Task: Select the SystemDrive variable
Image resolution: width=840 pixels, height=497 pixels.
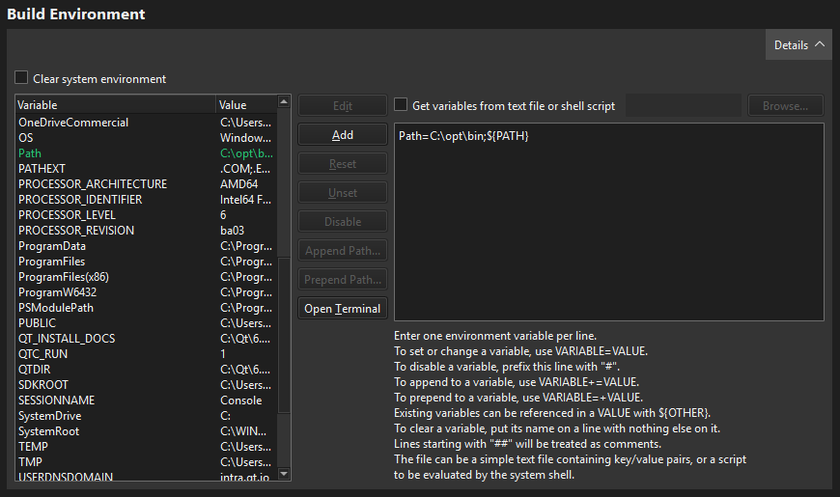Action: pos(146,416)
